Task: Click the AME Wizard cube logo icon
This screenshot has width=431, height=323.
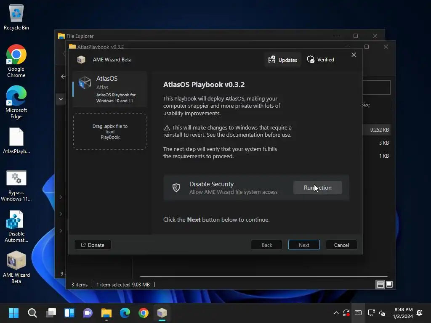Action: click(x=81, y=60)
